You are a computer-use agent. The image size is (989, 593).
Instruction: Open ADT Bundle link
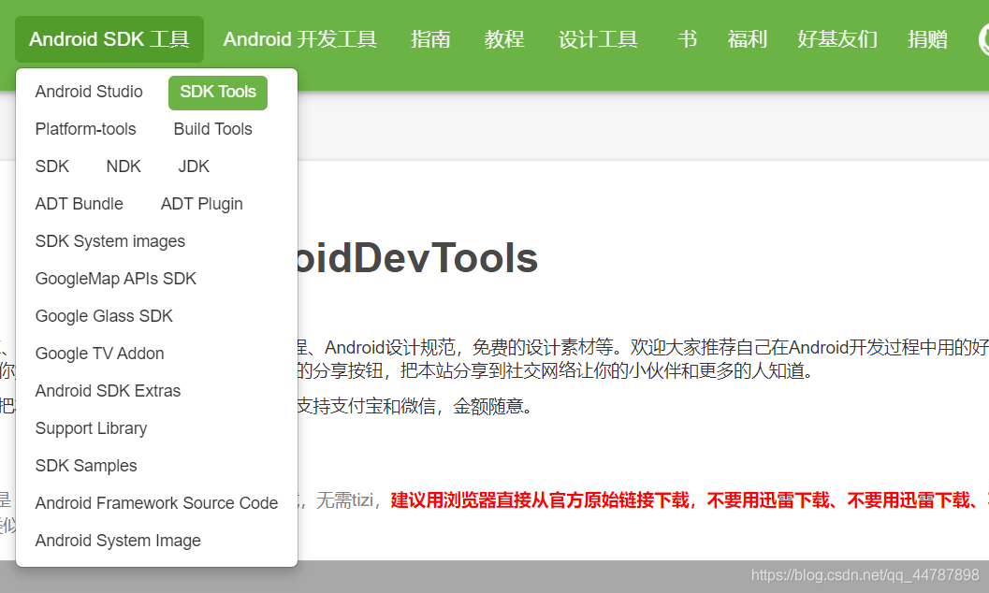coord(80,204)
